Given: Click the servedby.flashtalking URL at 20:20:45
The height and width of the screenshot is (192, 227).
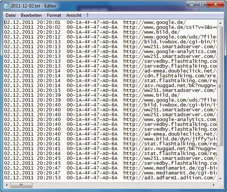Looking at the screenshot, I should (x=170, y=163).
